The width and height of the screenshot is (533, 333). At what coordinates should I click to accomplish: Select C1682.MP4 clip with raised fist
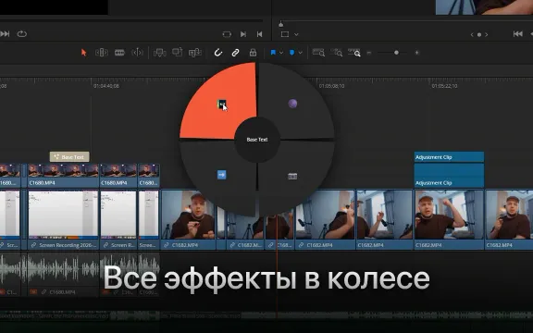(x=449, y=220)
